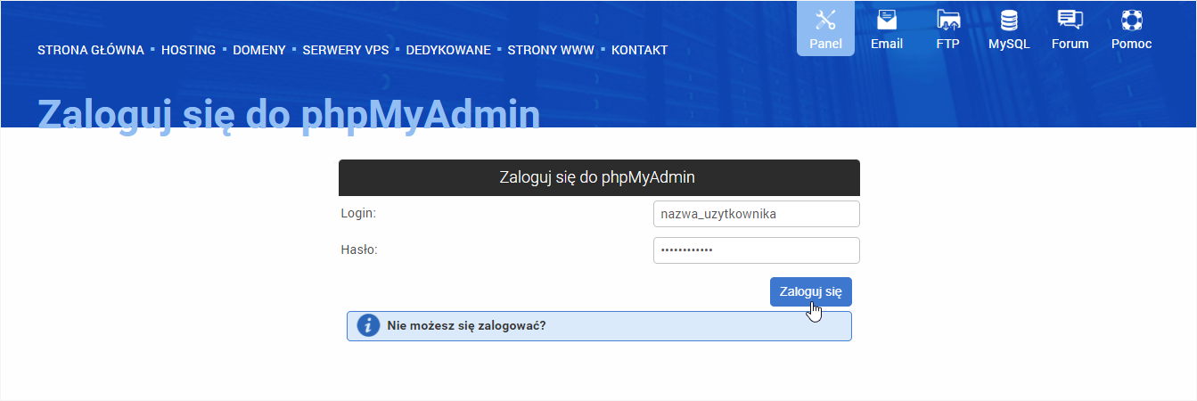Click the Forum label text
1197x401 pixels.
point(1070,44)
